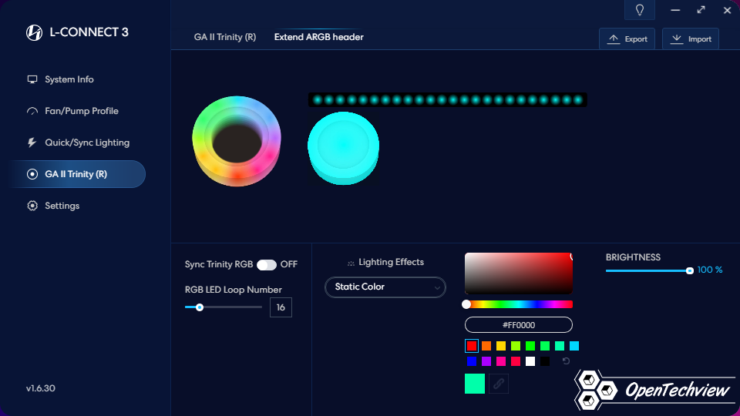740x416 pixels.
Task: Click the dropdown chevron in Static Color box
Action: pos(437,287)
